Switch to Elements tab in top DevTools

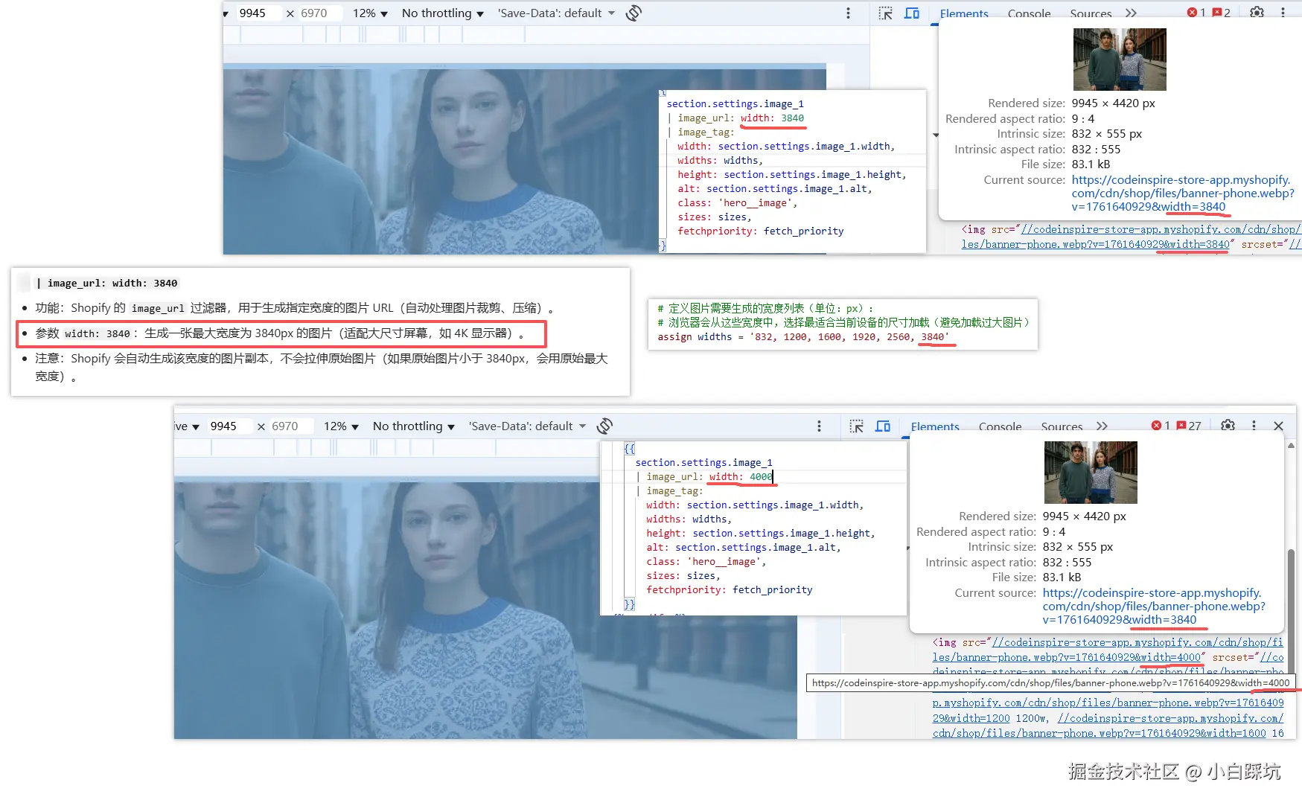click(964, 13)
